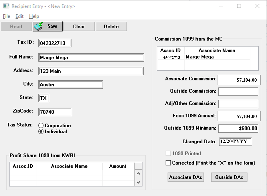Open the File menu
267x196 pixels.
click(x=6, y=16)
